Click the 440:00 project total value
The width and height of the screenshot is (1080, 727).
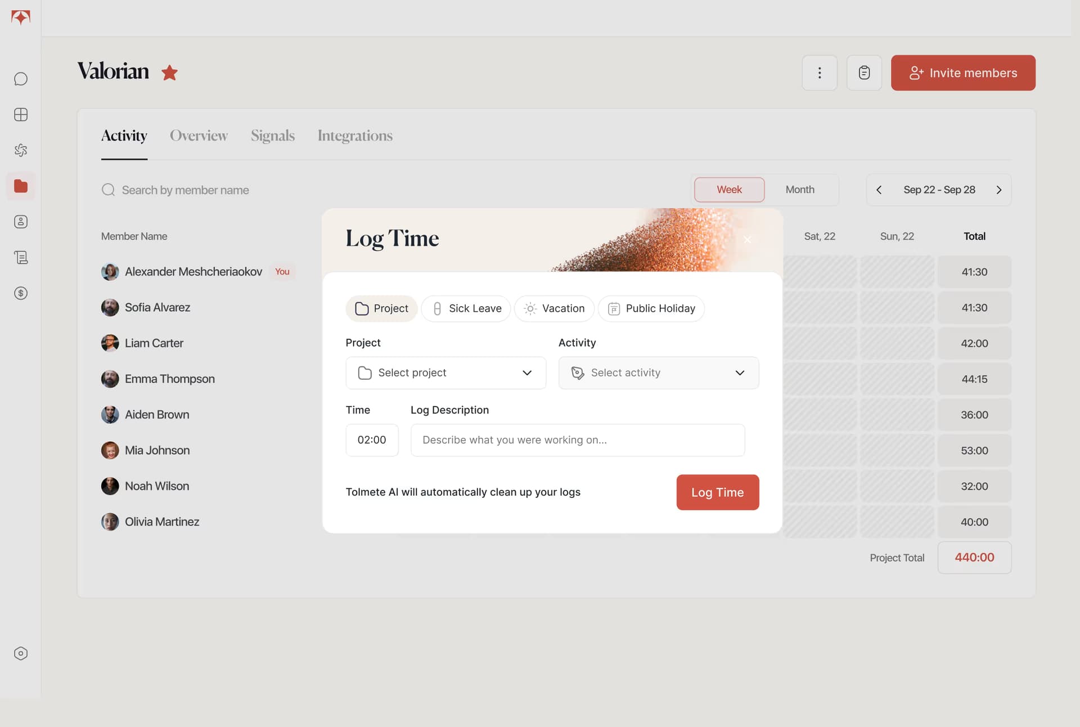click(974, 558)
